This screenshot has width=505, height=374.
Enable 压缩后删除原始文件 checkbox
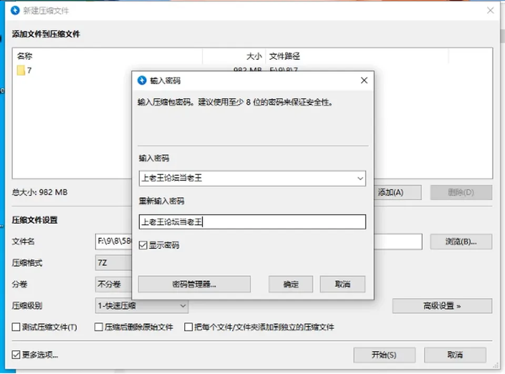pos(98,327)
